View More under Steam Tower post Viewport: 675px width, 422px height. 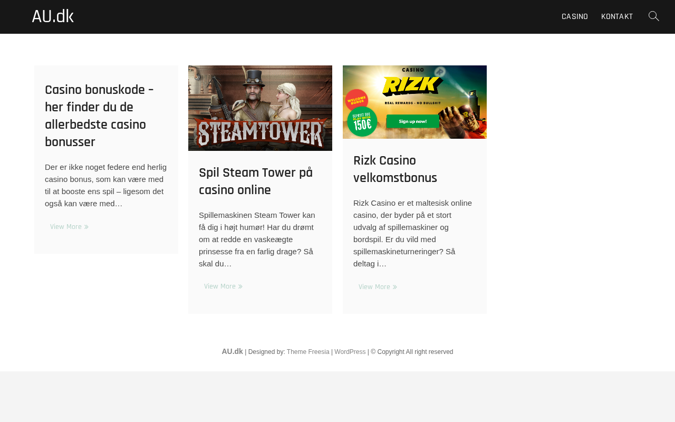pyautogui.click(x=223, y=286)
